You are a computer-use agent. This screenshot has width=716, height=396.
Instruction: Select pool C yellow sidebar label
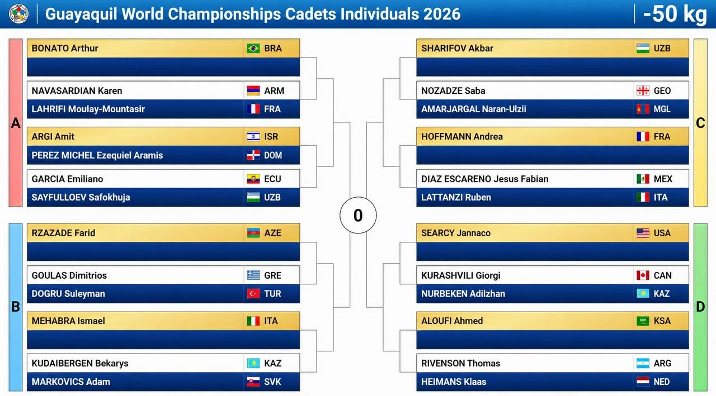(x=700, y=123)
